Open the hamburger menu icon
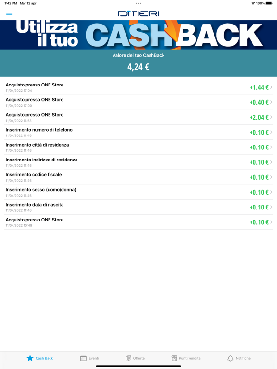Screen dimensions: 277x369 pyautogui.click(x=9, y=13)
